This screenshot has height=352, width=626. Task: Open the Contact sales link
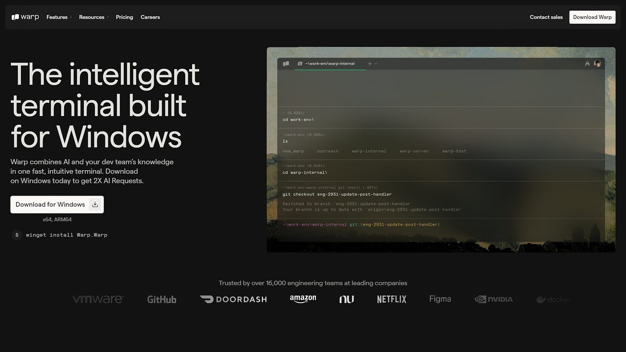546,17
